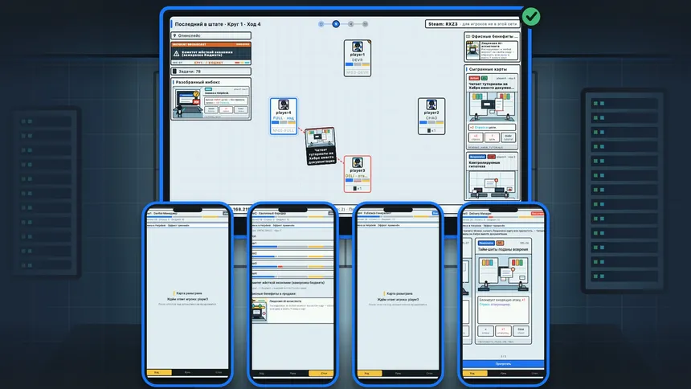Open the Лицензия AI-ассистента benefit on main screen
The image size is (691, 389).
click(x=492, y=51)
